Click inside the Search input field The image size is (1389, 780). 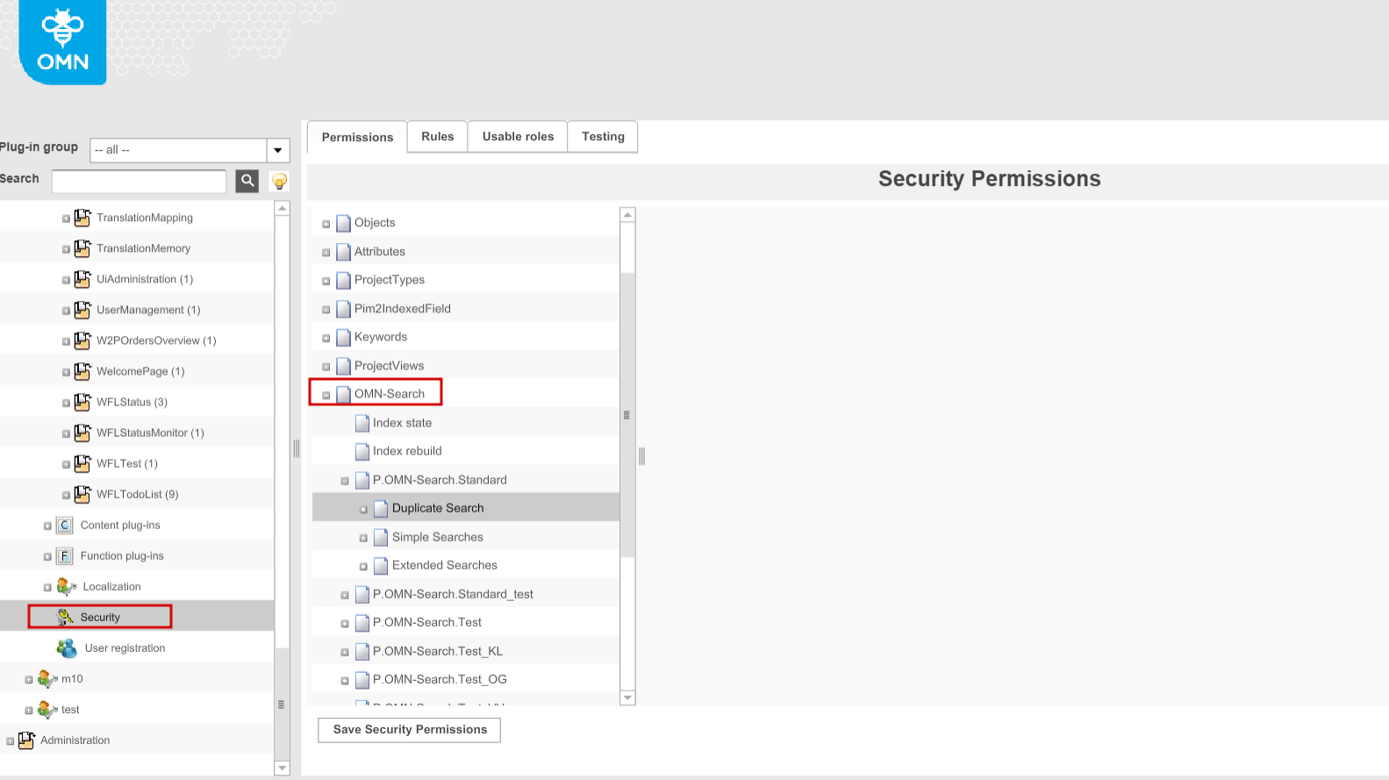138,181
